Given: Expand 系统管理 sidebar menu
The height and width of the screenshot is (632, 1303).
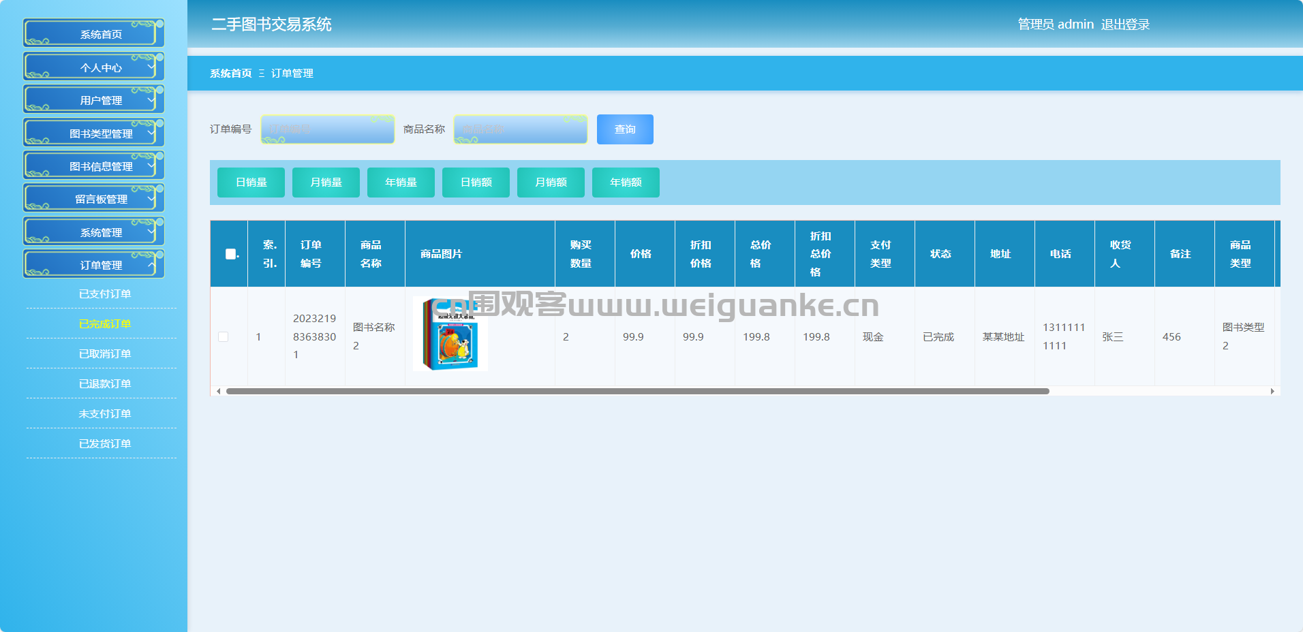Looking at the screenshot, I should (x=94, y=232).
